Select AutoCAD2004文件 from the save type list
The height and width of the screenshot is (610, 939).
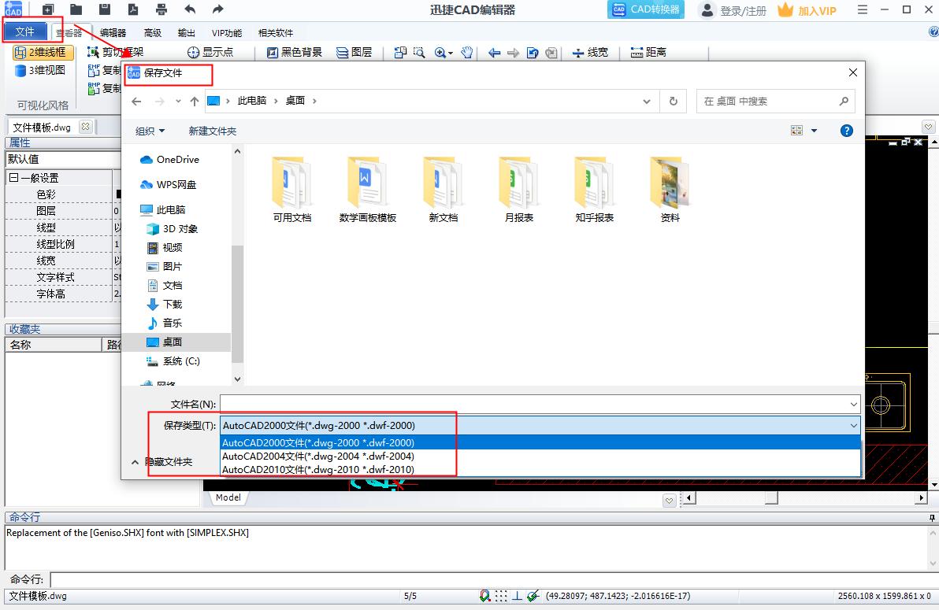317,456
